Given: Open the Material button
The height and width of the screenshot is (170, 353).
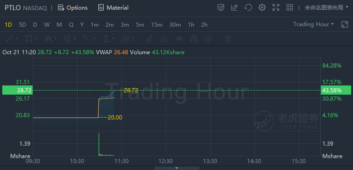Looking at the screenshot, I should (x=113, y=8).
